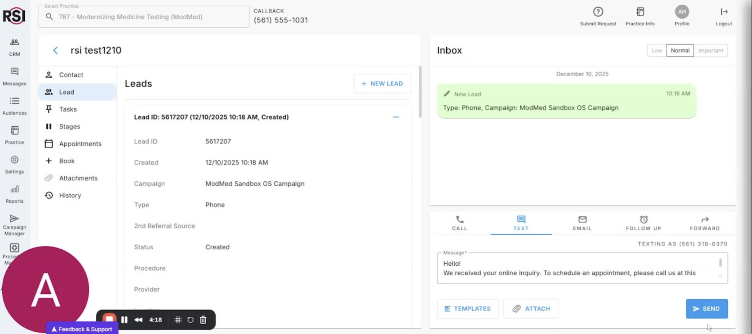Open Campaign Manager in the sidebar
Viewport: 752px width, 334px height.
[14, 225]
